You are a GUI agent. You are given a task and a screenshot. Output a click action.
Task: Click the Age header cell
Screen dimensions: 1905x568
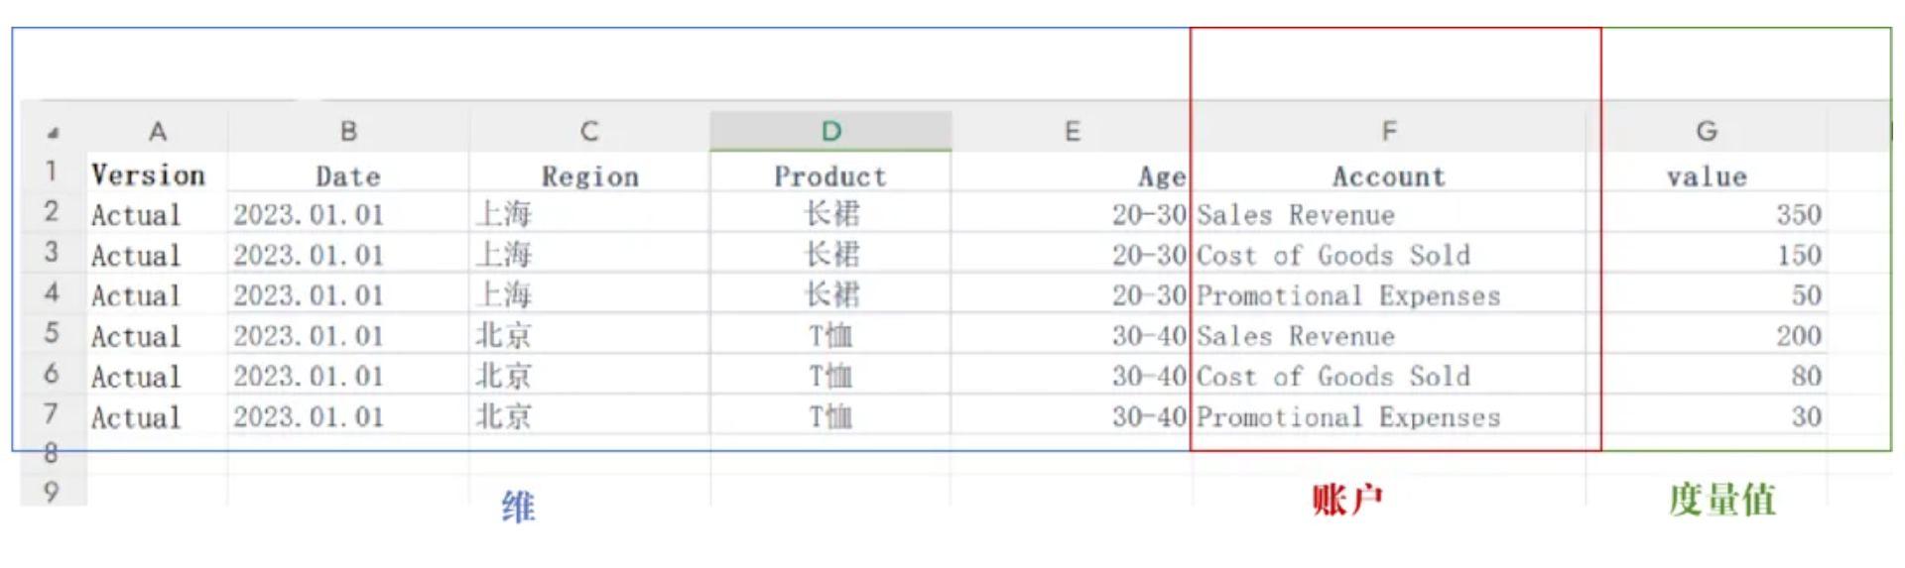tap(1072, 174)
